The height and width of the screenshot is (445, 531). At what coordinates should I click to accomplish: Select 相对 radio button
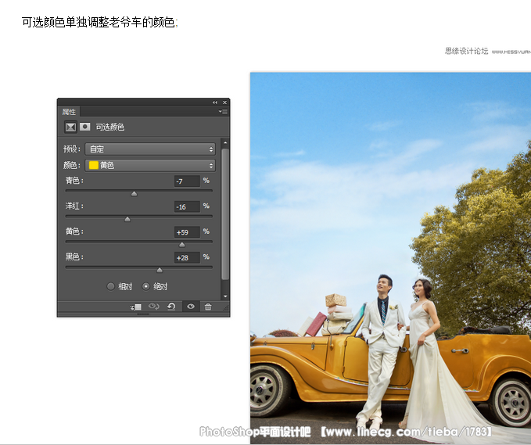point(110,286)
